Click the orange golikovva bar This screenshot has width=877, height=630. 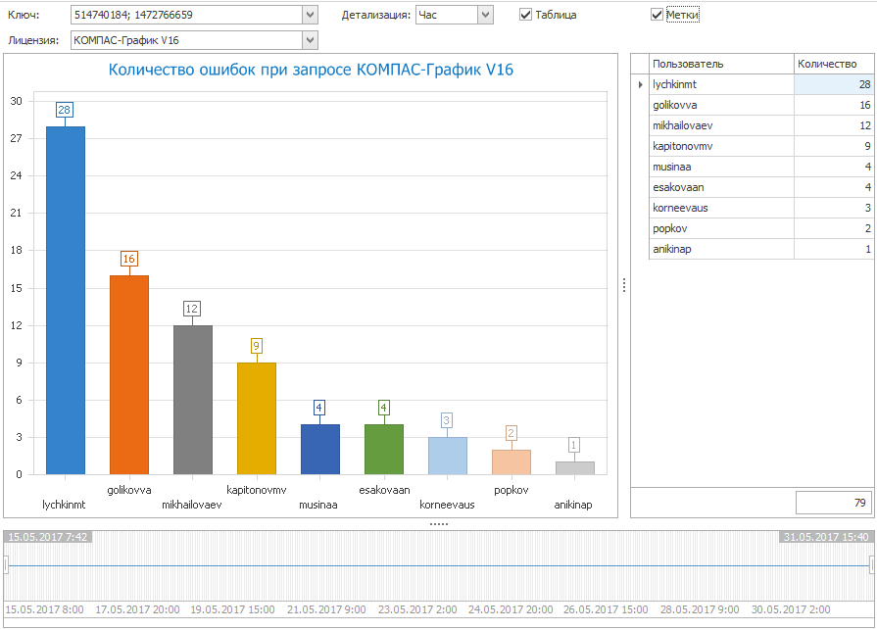[129, 374]
